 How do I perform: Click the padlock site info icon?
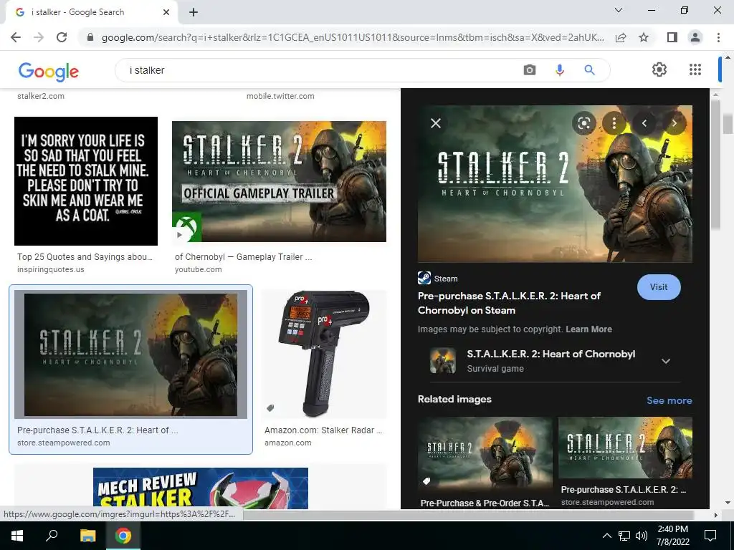click(90, 37)
